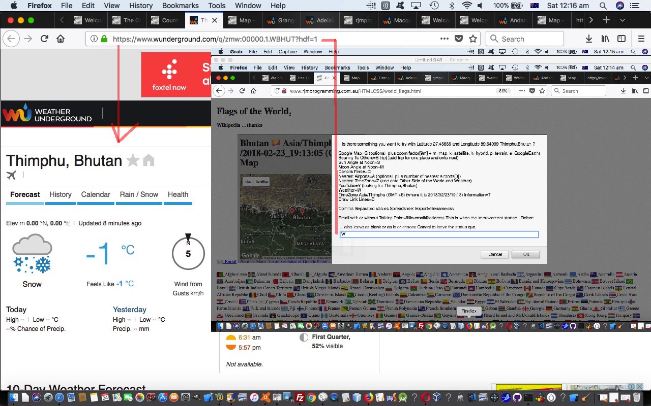
Task: Open Spotlight search in menu bar
Action: pyautogui.click(x=603, y=6)
